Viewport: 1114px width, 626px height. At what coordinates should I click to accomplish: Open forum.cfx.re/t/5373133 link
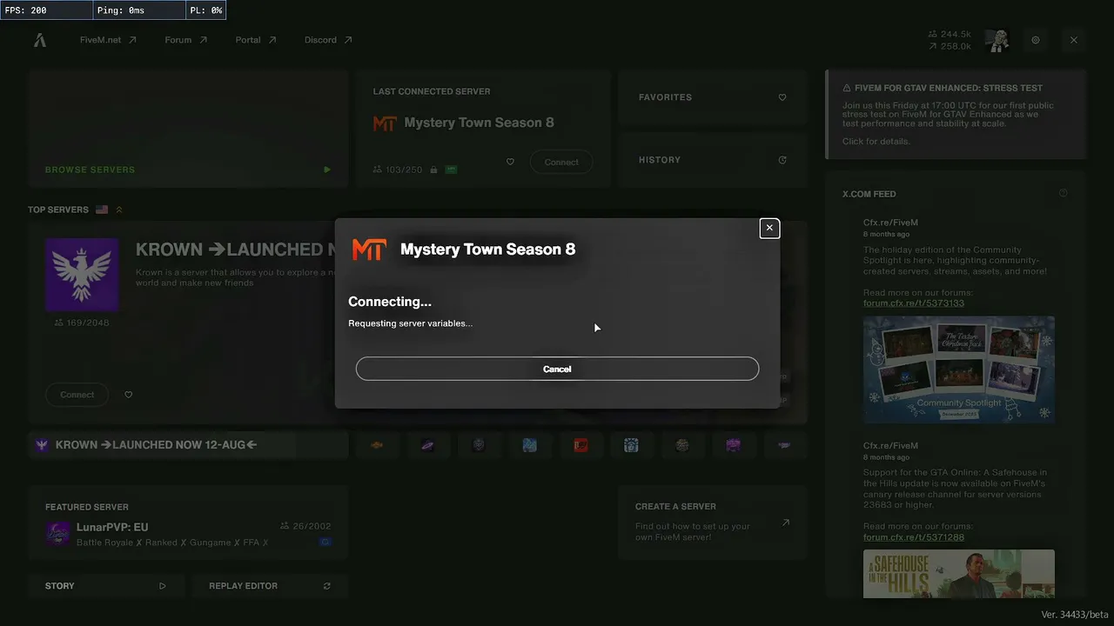click(x=914, y=303)
